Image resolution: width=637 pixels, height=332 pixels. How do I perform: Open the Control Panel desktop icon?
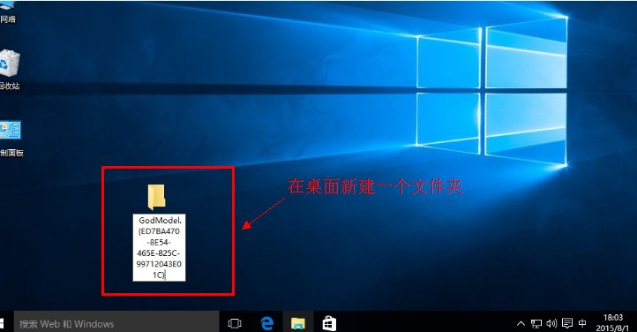[x=10, y=130]
